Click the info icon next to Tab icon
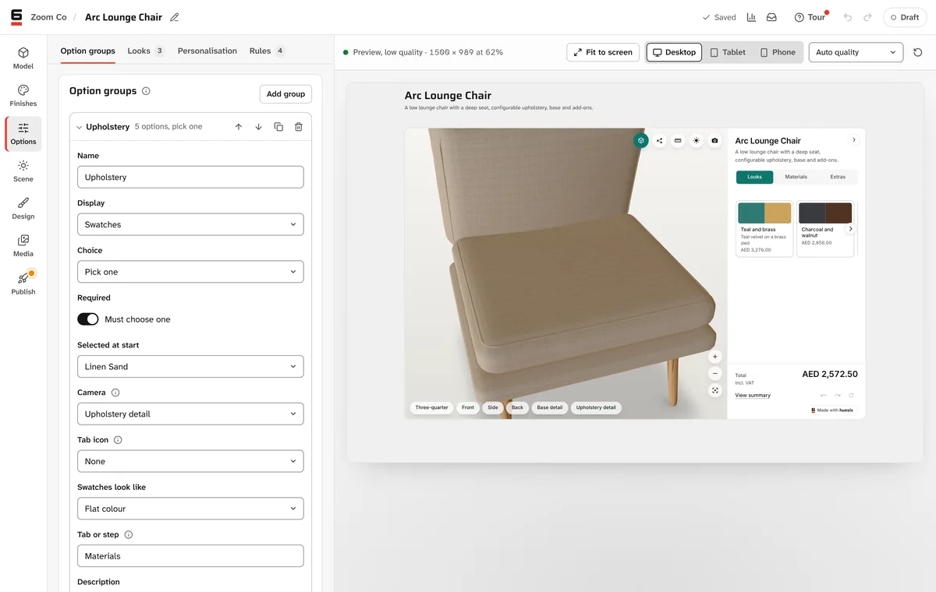The image size is (936, 592). click(x=118, y=440)
